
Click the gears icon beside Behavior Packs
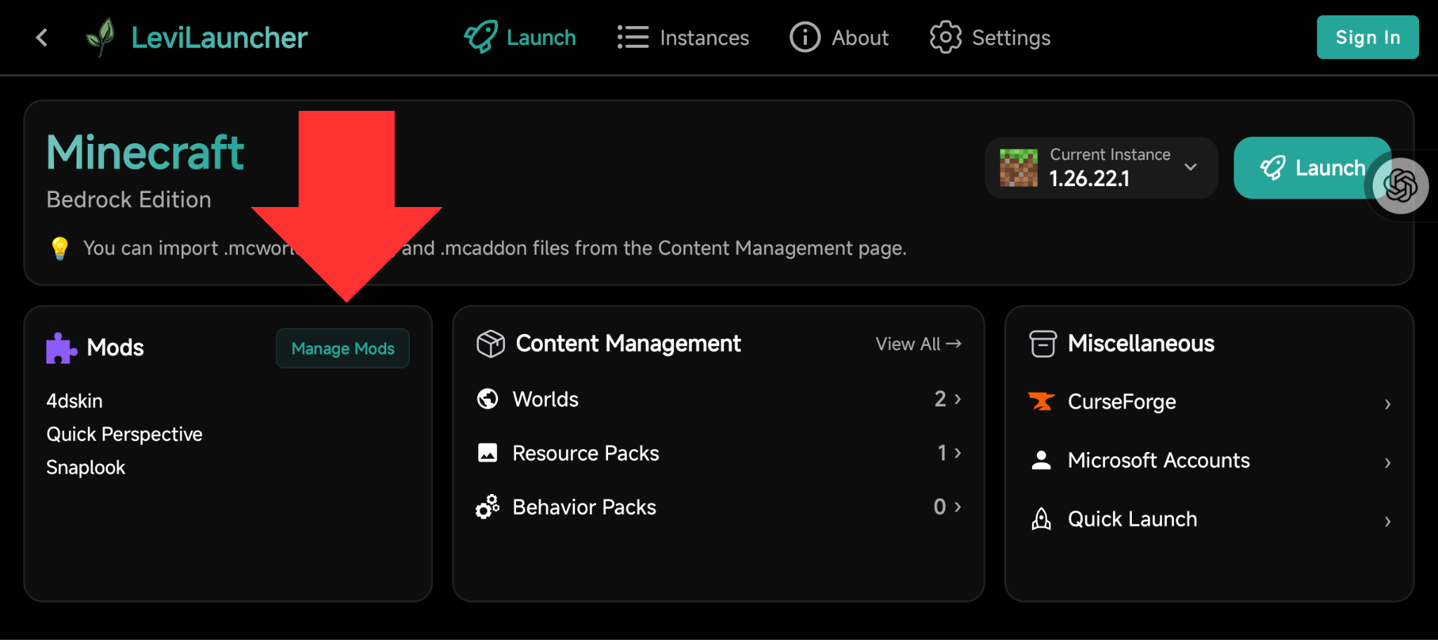click(x=487, y=507)
